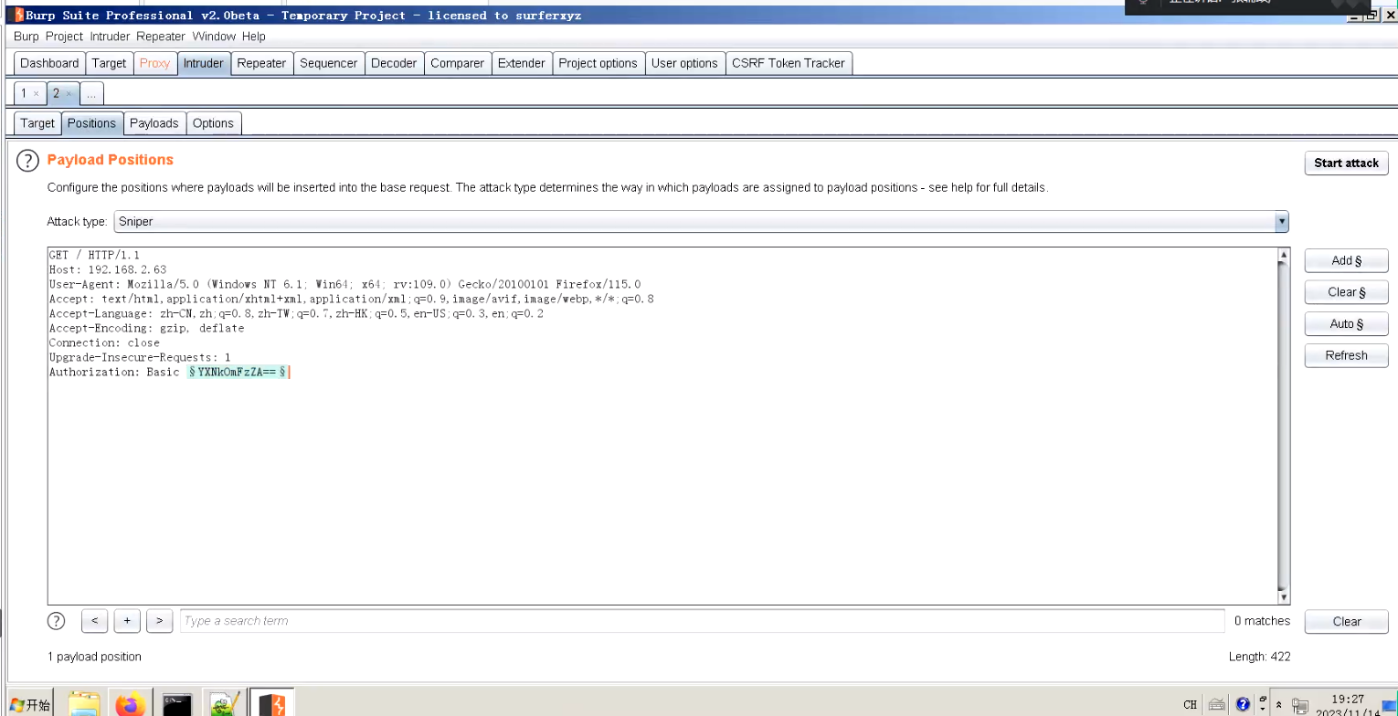
Task: Select Intruder attack tab 1
Action: coord(24,93)
